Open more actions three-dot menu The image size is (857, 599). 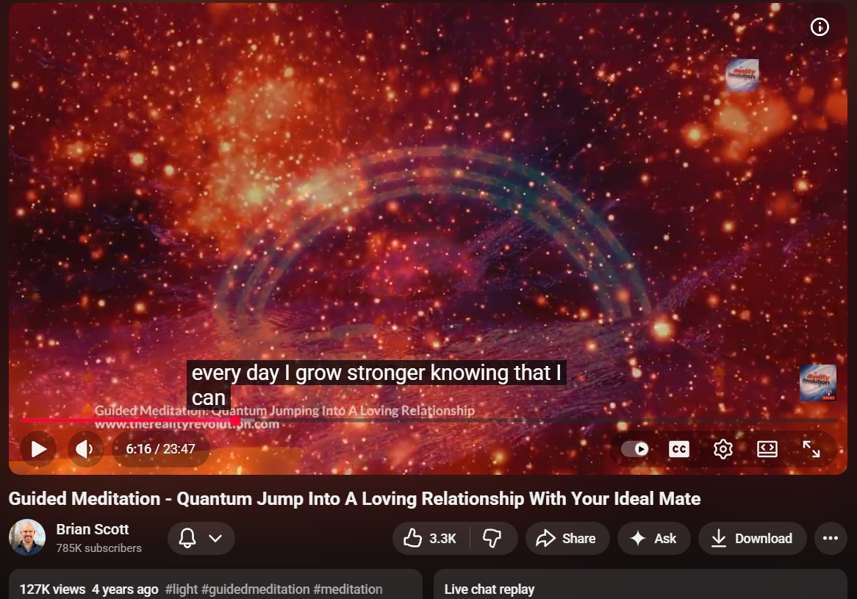831,539
